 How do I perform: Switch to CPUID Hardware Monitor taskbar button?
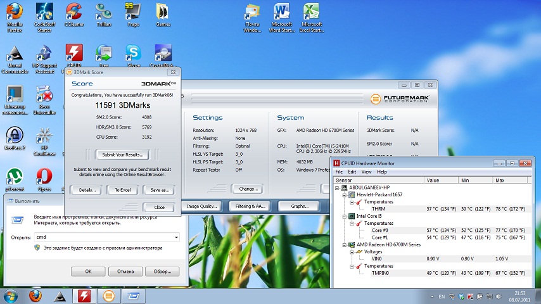[84, 296]
